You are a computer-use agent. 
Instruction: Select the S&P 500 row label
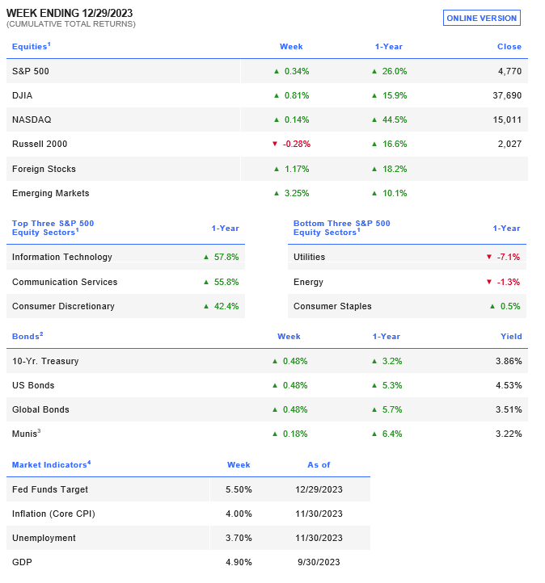pyautogui.click(x=31, y=71)
